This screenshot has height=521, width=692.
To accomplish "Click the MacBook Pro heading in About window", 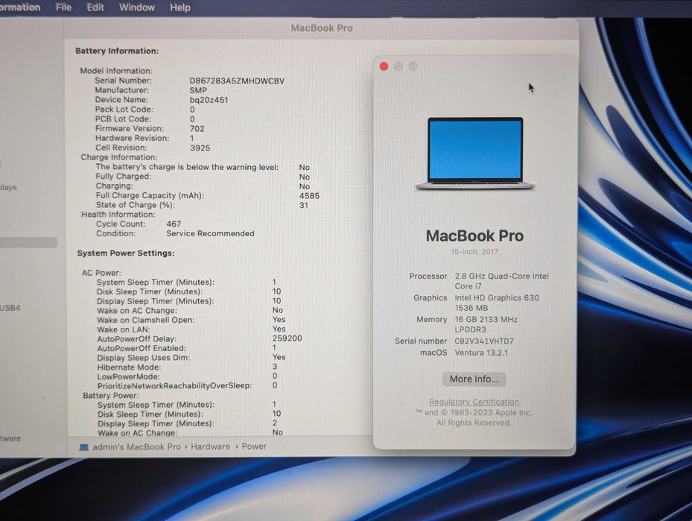I will coord(474,236).
